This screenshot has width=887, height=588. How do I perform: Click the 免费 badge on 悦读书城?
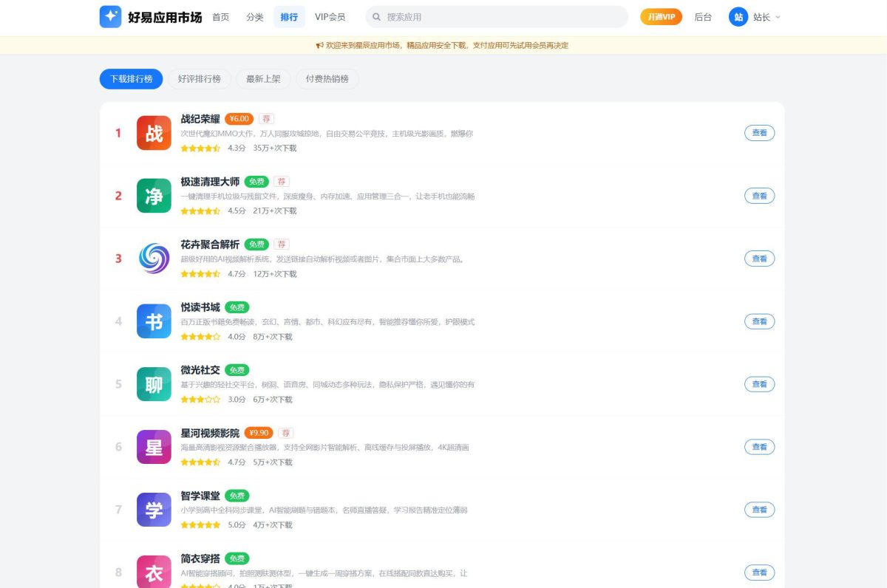237,307
